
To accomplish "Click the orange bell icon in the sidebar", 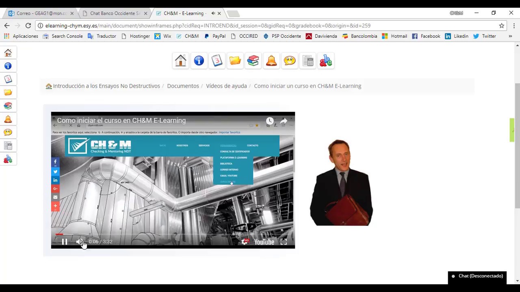I will (8, 119).
